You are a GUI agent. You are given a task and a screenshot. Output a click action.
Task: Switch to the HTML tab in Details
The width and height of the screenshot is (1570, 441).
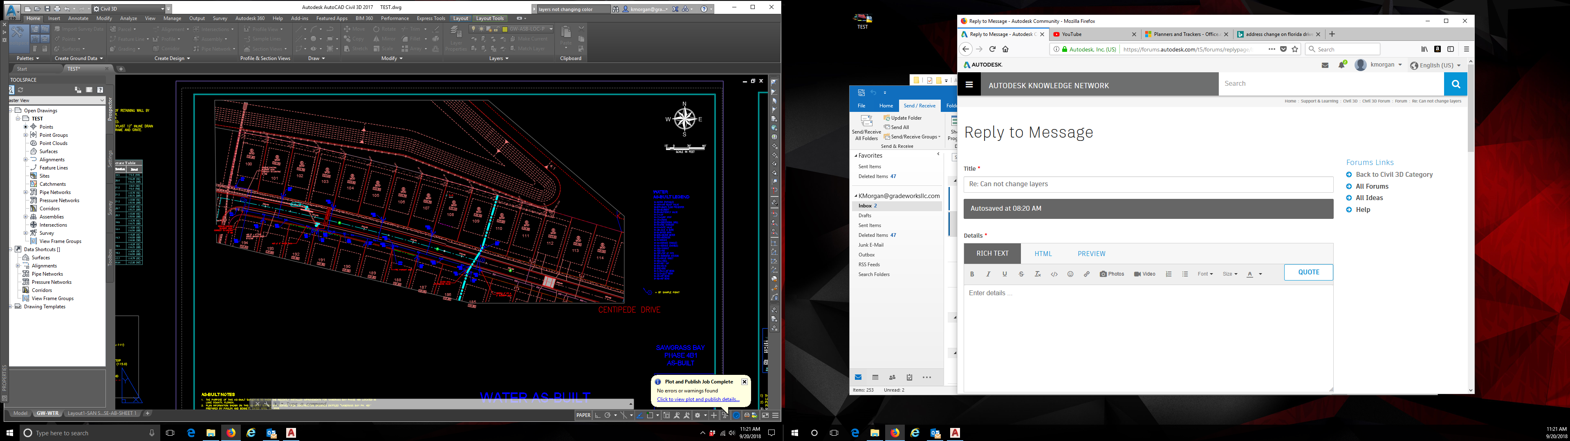tap(1043, 254)
